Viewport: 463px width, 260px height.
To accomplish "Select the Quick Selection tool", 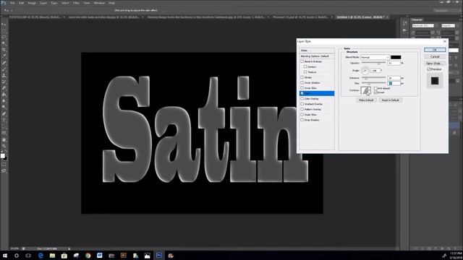I will coord(4,43).
